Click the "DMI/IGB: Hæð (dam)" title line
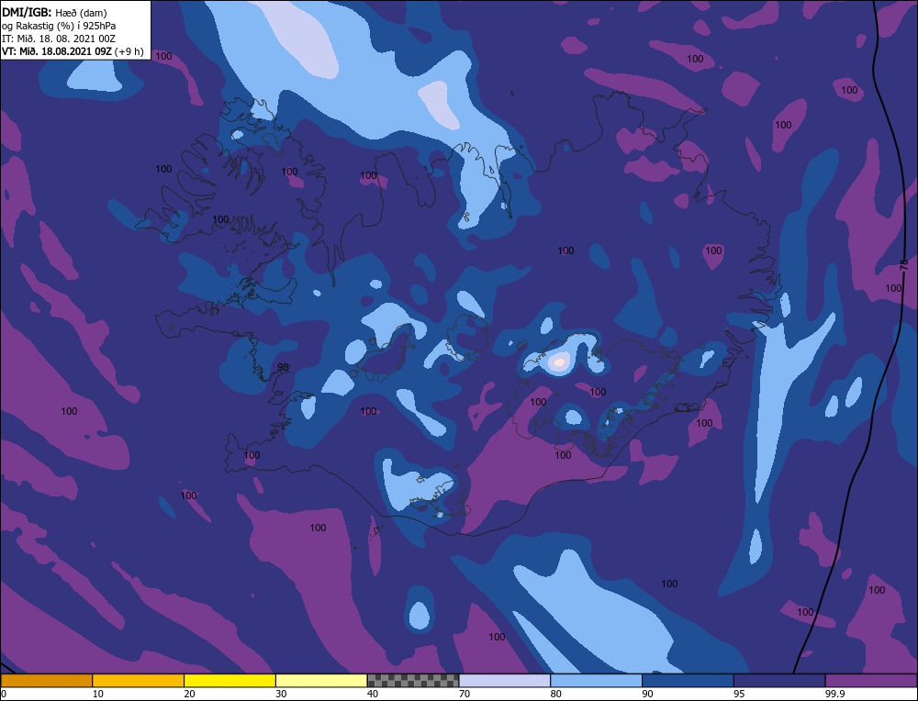918x701 pixels. 54,12
